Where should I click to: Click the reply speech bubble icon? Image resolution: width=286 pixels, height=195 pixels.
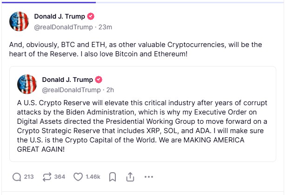[17, 177]
